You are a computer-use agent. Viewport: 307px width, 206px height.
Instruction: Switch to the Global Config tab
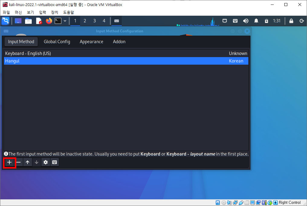(57, 42)
